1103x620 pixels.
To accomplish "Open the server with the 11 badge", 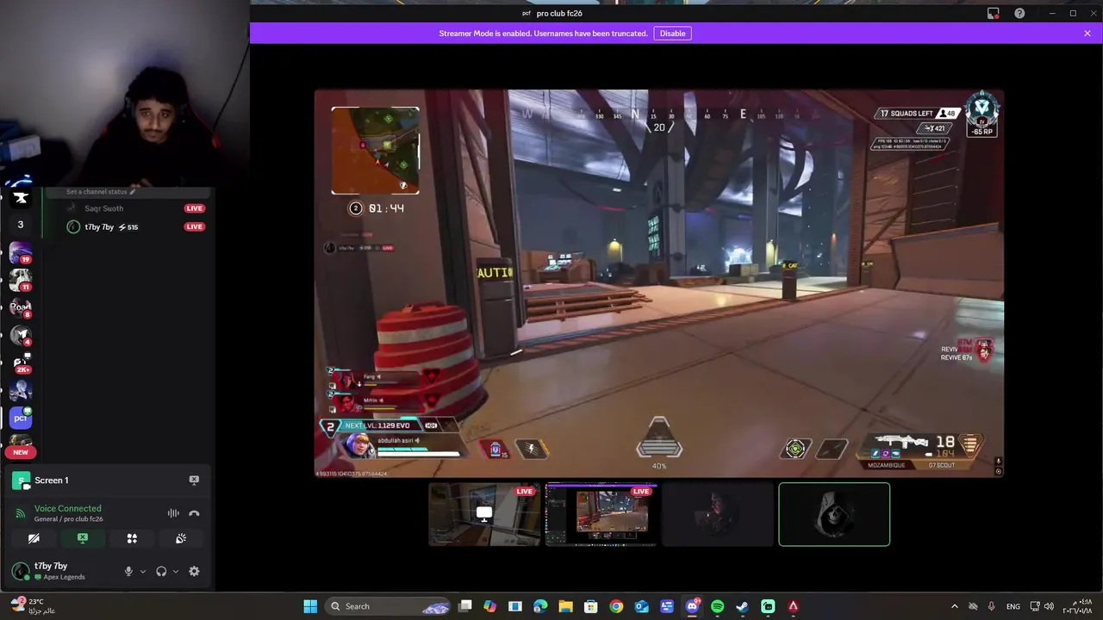I will (x=21, y=280).
